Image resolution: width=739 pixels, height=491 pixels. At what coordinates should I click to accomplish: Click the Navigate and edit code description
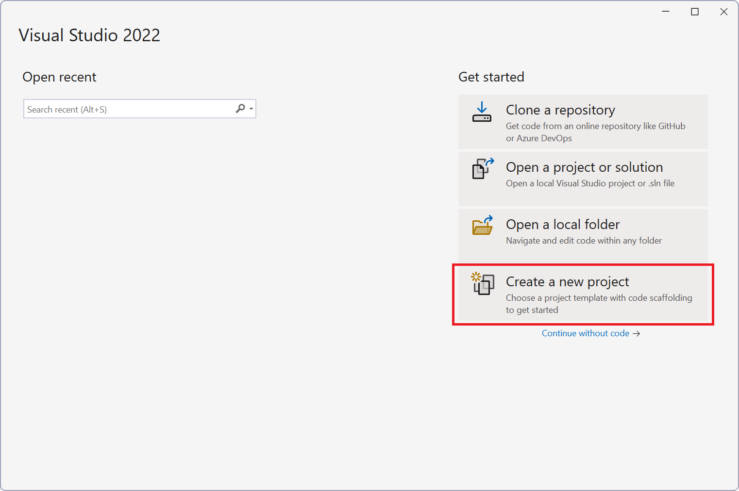coord(584,240)
